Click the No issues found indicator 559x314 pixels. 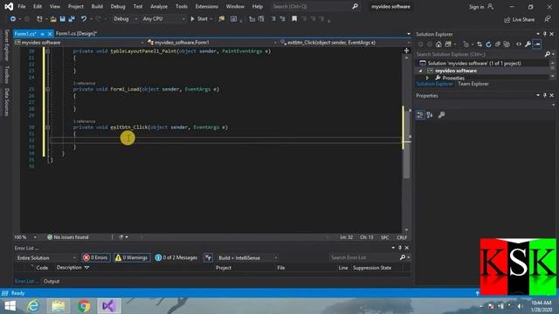point(68,237)
